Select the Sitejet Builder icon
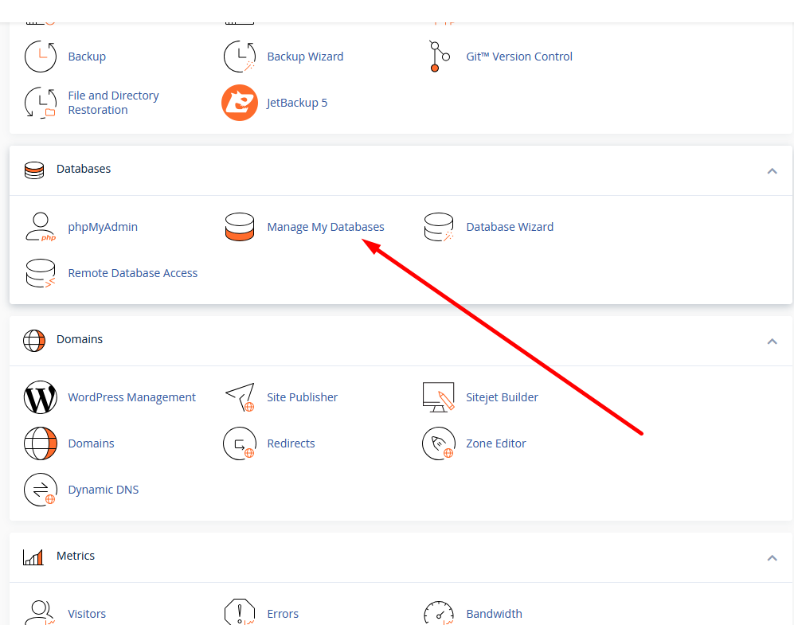The width and height of the screenshot is (794, 625). 438,397
